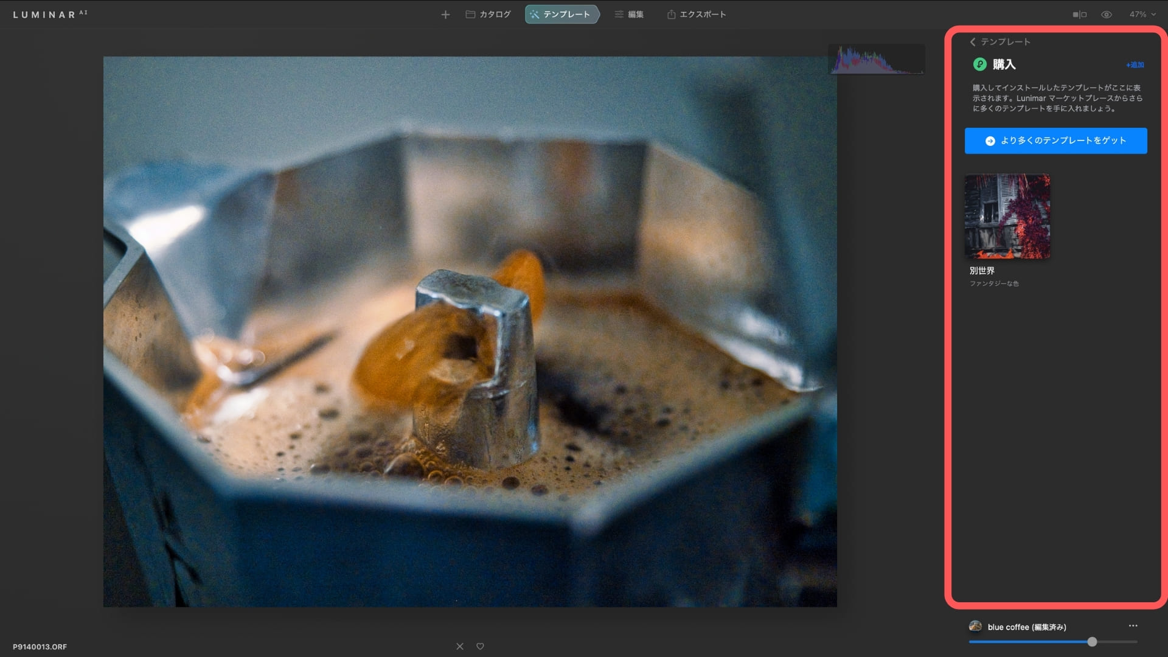The width and height of the screenshot is (1168, 657).
Task: Click the green 購入 badge icon
Action: pos(979,64)
